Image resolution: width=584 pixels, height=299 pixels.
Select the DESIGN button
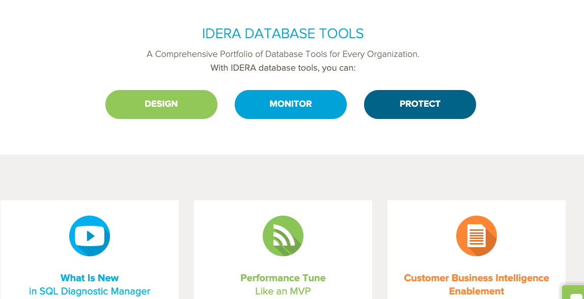pos(161,104)
